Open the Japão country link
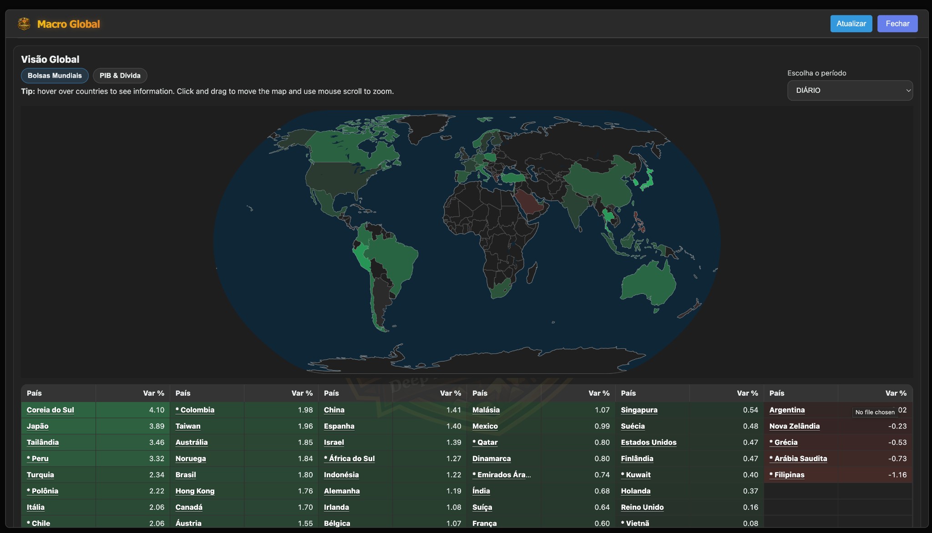932x533 pixels. pyautogui.click(x=37, y=426)
